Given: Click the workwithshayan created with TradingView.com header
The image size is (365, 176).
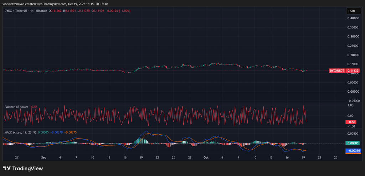Looking at the screenshot, I should coord(55,4).
